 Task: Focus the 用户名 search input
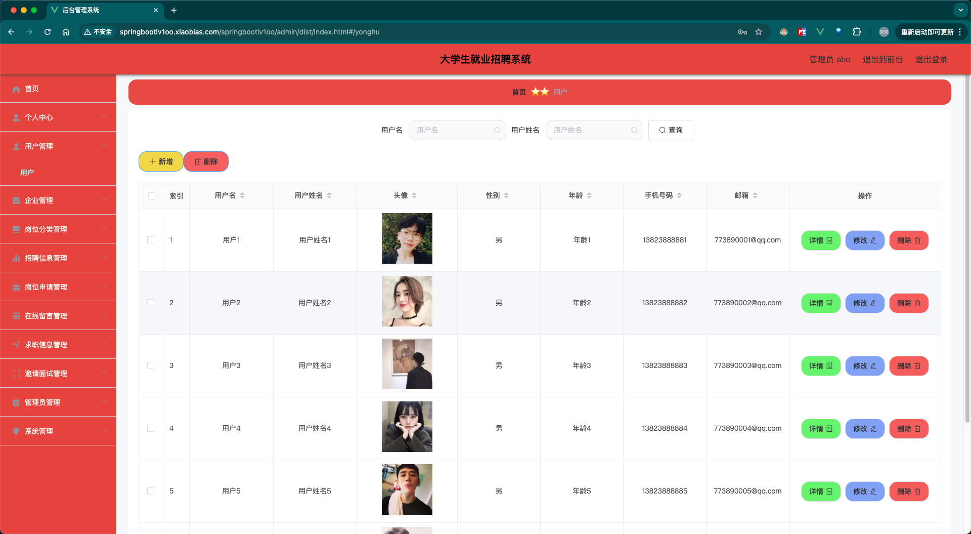[457, 130]
